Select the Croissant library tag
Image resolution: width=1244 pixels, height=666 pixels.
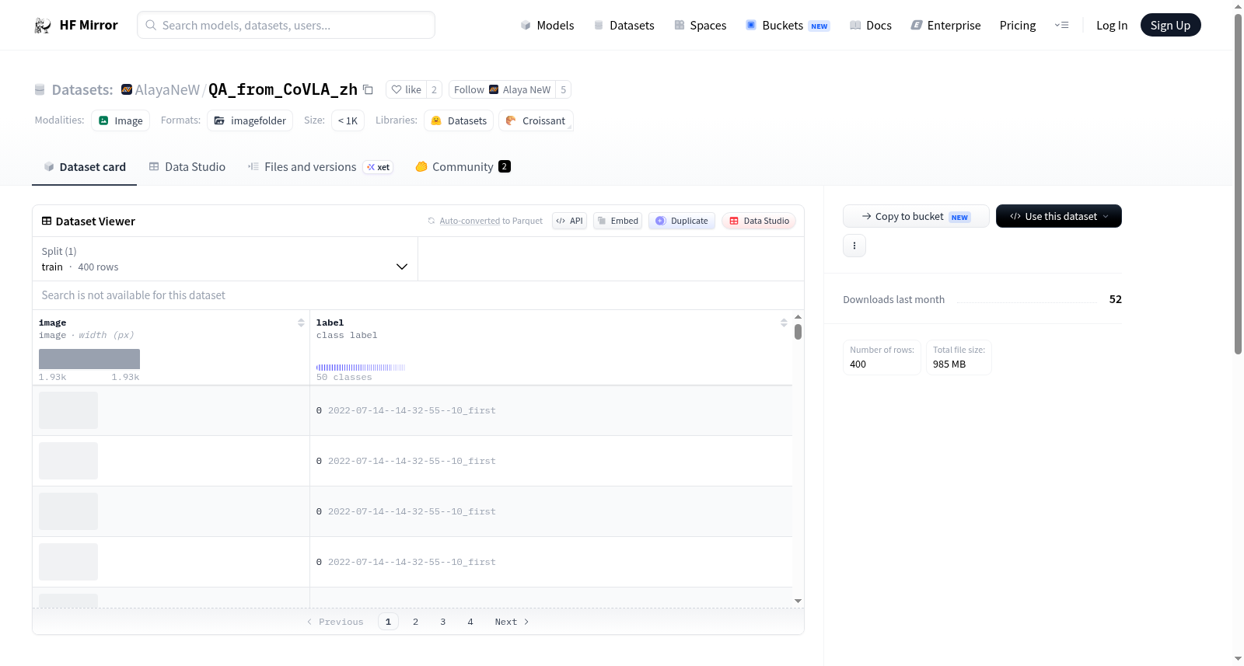536,120
